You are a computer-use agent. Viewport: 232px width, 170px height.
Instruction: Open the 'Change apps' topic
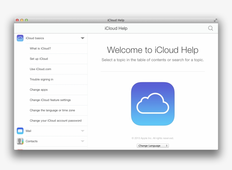[59, 90]
